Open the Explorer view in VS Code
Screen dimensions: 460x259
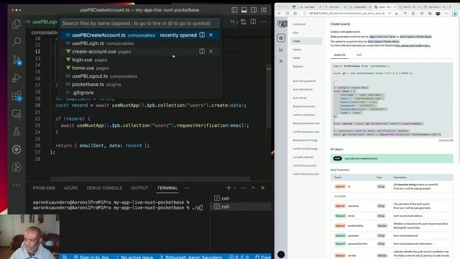pyautogui.click(x=17, y=24)
